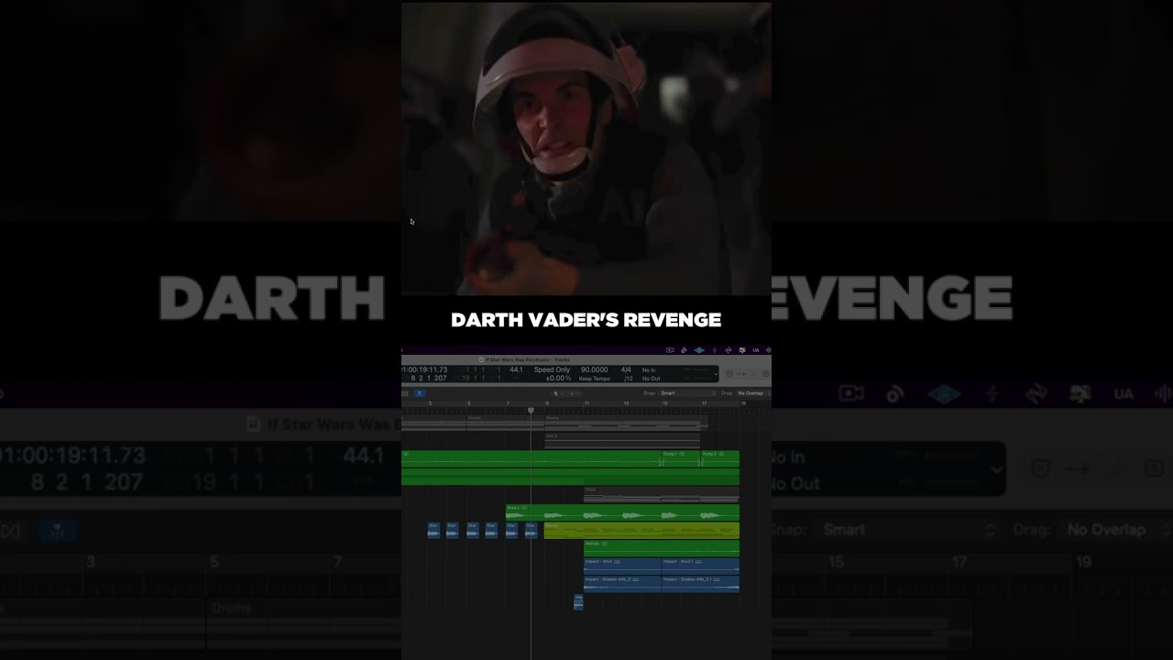
Task: Select the Melody audio region in the sharp tracks area
Action: point(662,548)
